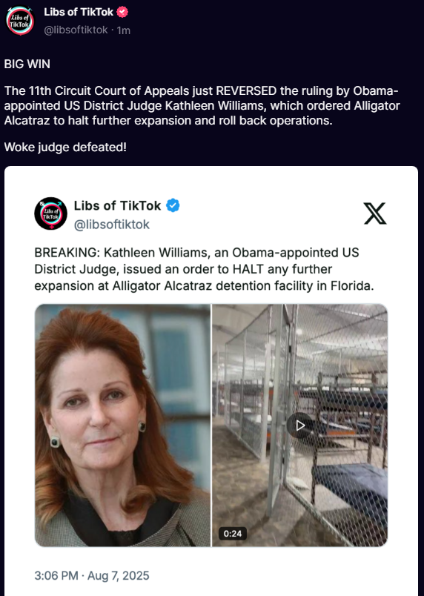Click the BREAKING: Kathleen Williams tweet text
The height and width of the screenshot is (596, 424).
coord(205,269)
